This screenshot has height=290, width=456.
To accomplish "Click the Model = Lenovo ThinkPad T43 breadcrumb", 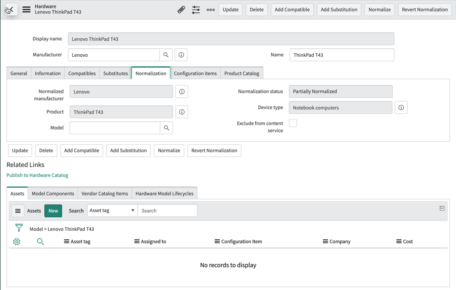I will tap(62, 229).
